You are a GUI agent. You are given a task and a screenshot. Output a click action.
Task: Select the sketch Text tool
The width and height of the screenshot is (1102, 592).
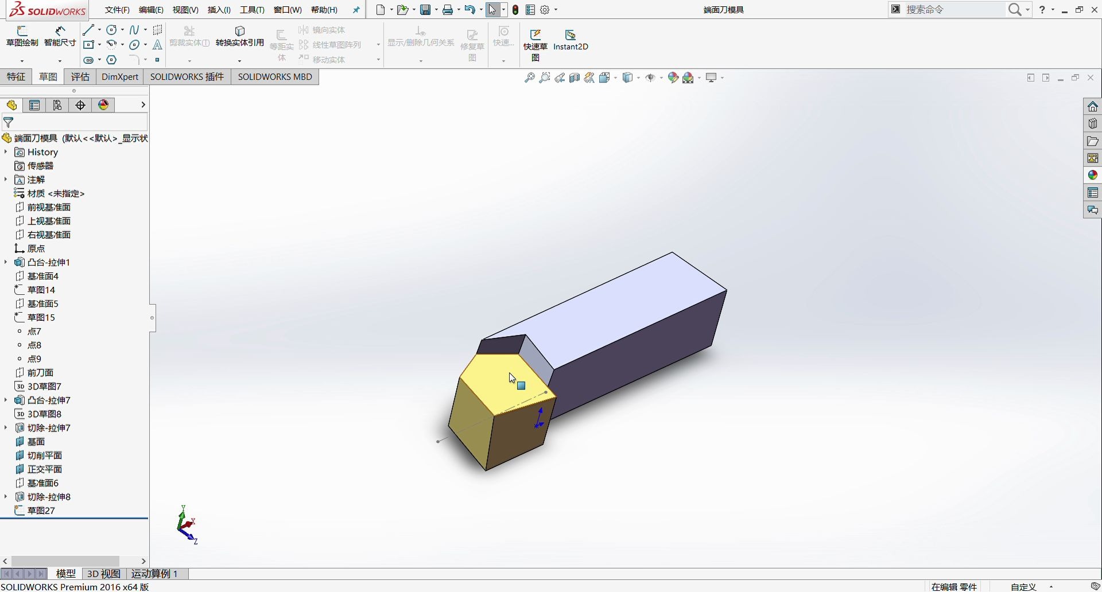pos(158,45)
